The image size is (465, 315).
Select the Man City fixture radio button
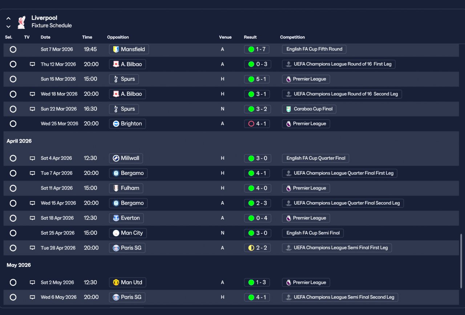coord(13,233)
